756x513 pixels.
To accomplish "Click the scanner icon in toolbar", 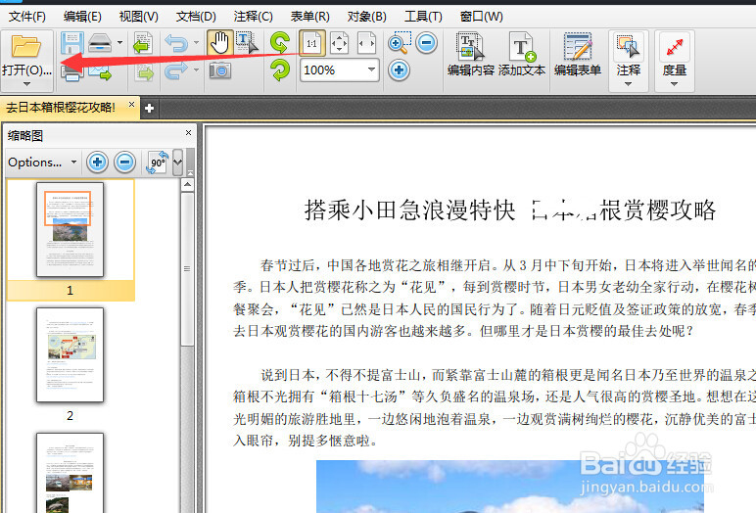I will [100, 43].
